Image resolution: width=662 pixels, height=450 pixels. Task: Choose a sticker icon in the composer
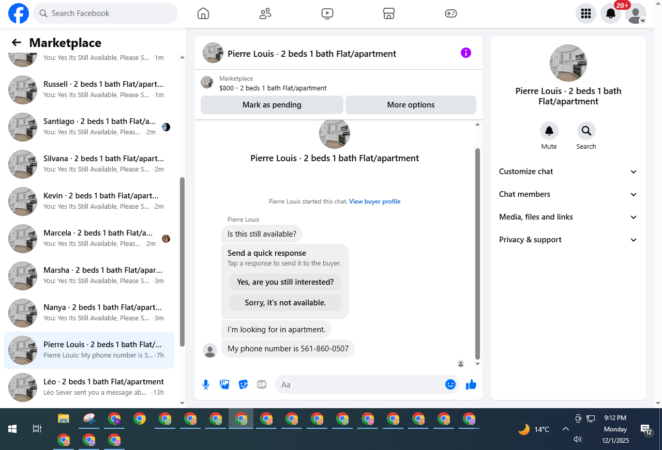point(243,384)
